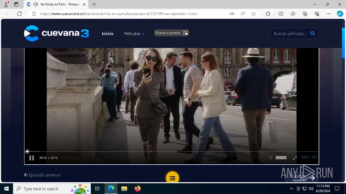Open browser Extensions icon
The image size is (346, 194).
tap(268, 14)
